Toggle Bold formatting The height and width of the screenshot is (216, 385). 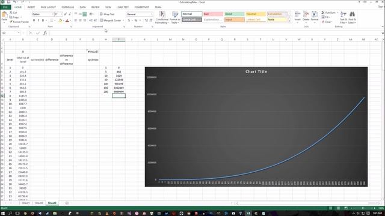click(x=34, y=20)
